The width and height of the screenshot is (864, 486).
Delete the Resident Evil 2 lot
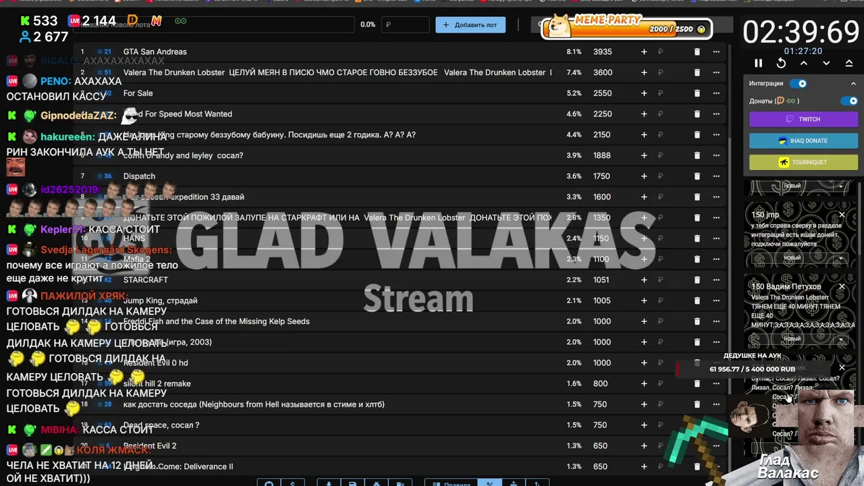[697, 446]
